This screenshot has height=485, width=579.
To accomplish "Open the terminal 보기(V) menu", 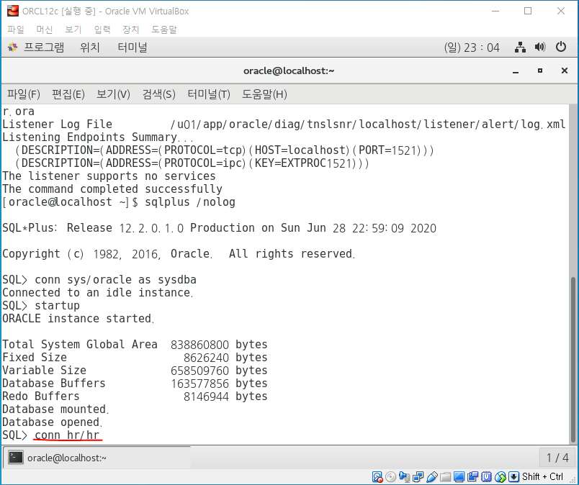I will click(x=113, y=94).
